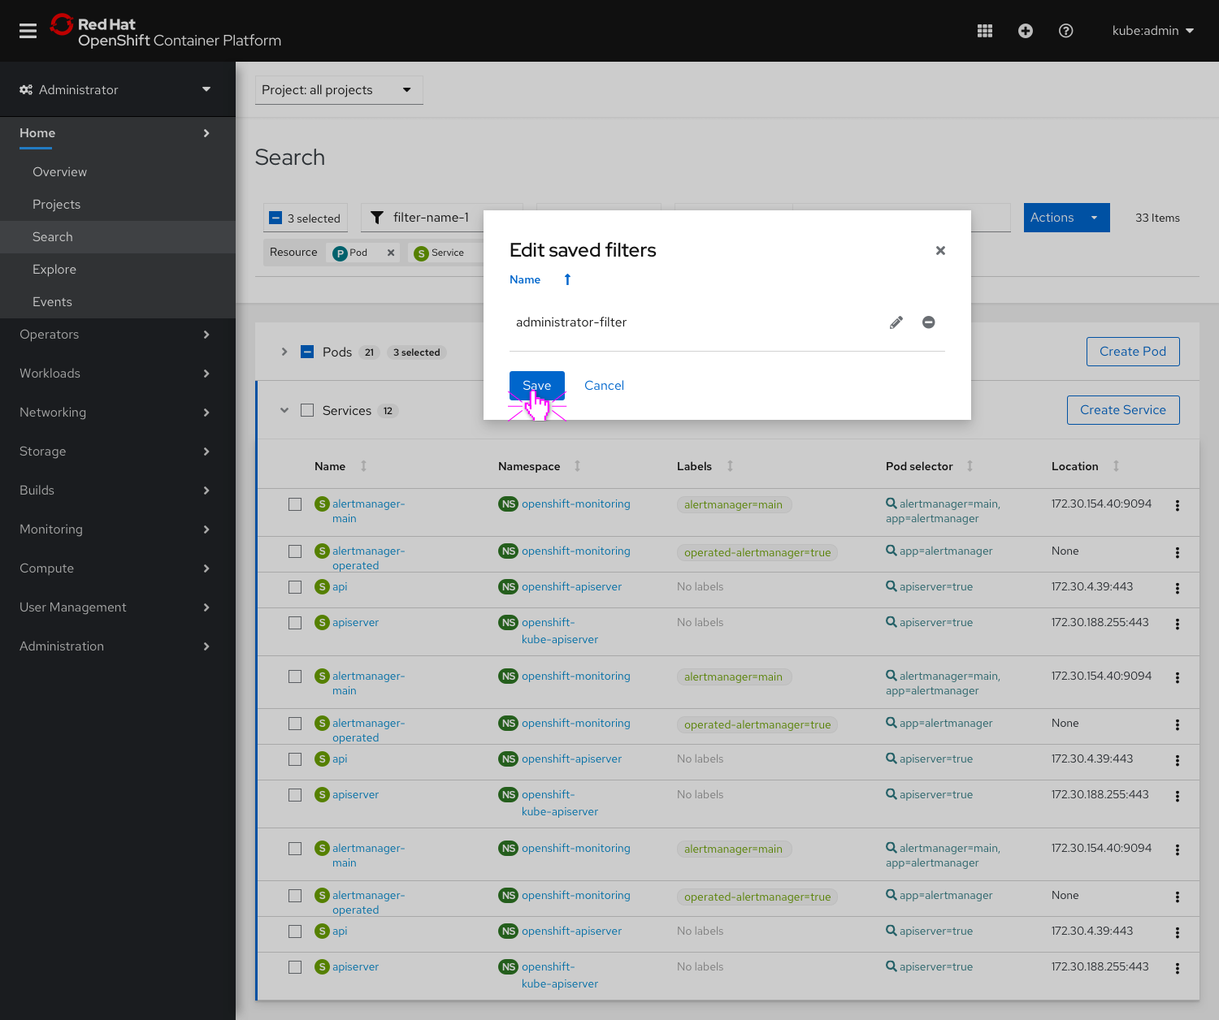Screen dimensions: 1219x1020
Task: Open the application launcher grid icon
Action: tap(984, 31)
